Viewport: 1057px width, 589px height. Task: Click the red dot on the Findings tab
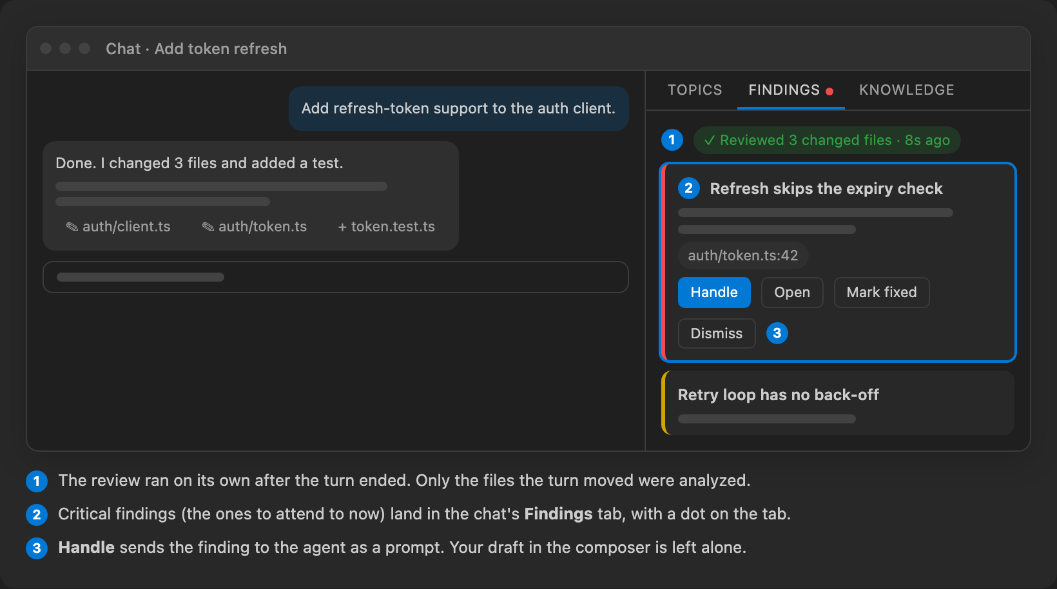(830, 92)
